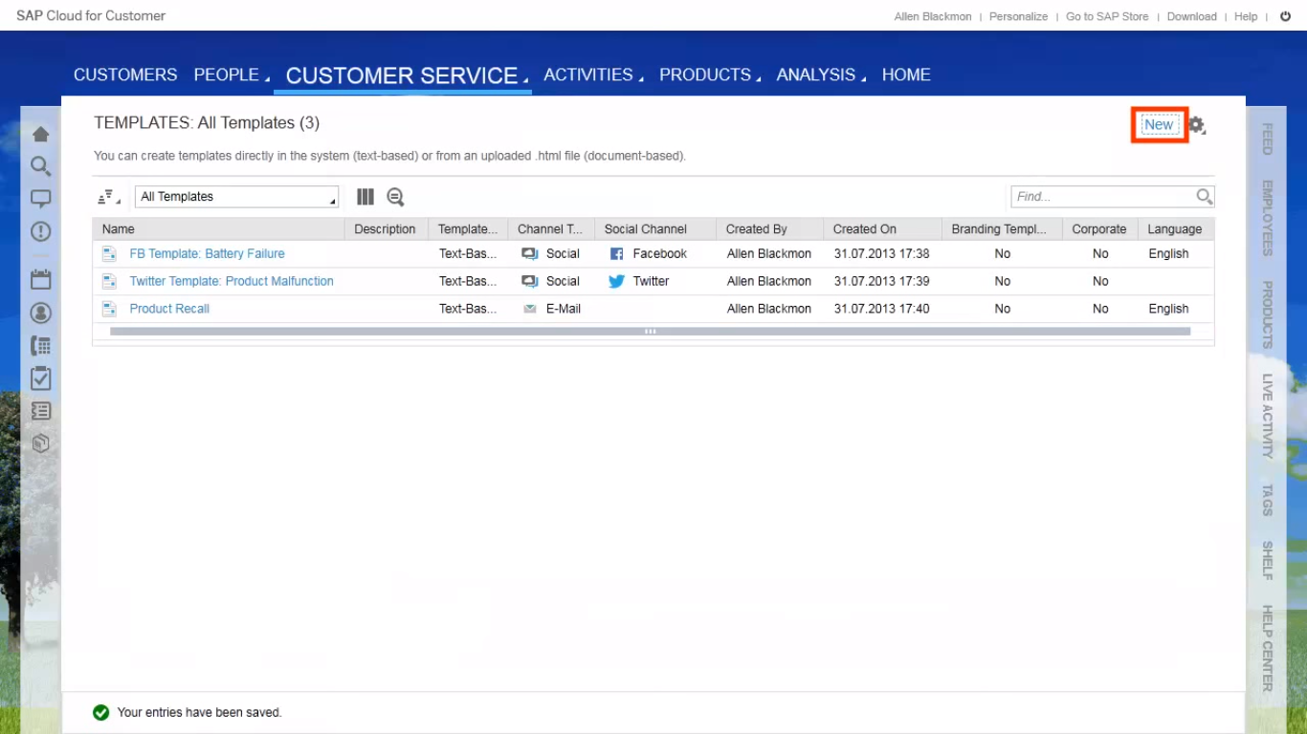Open the LIVE ACTIVITY side panel tab
The width and height of the screenshot is (1307, 734).
click(x=1268, y=416)
